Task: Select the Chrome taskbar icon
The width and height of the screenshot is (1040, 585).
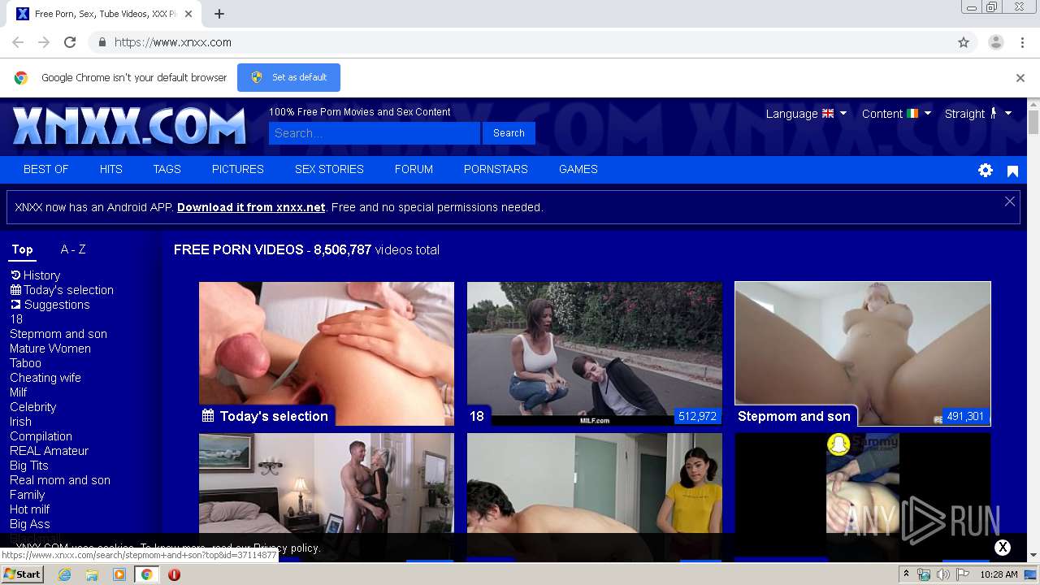Action: point(146,574)
